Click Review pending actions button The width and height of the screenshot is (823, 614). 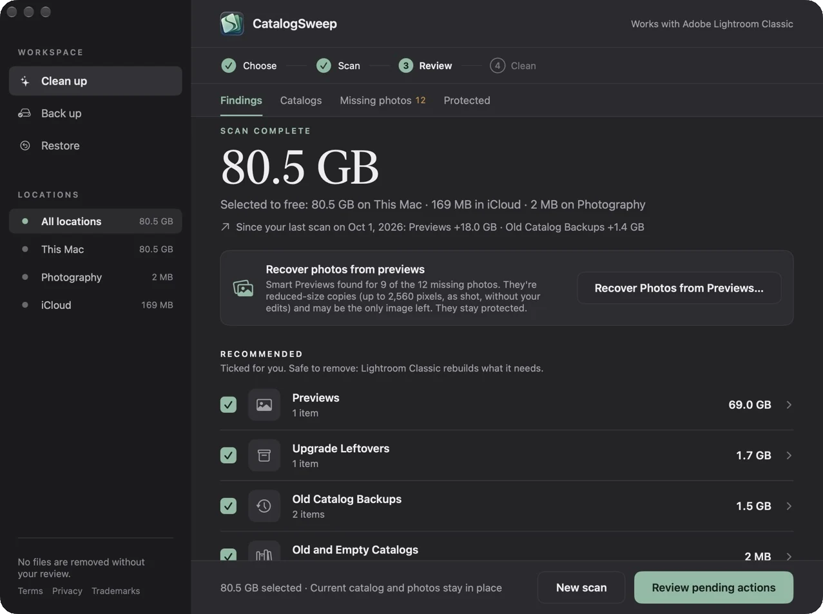pos(713,588)
